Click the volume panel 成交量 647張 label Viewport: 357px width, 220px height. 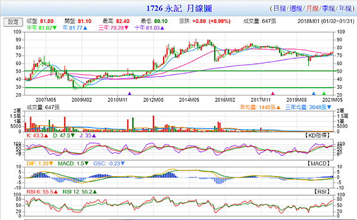click(x=43, y=107)
